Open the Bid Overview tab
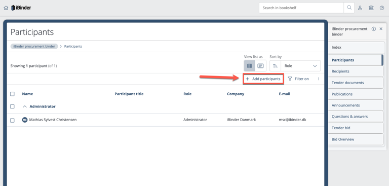This screenshot has width=389, height=186. 356,139
